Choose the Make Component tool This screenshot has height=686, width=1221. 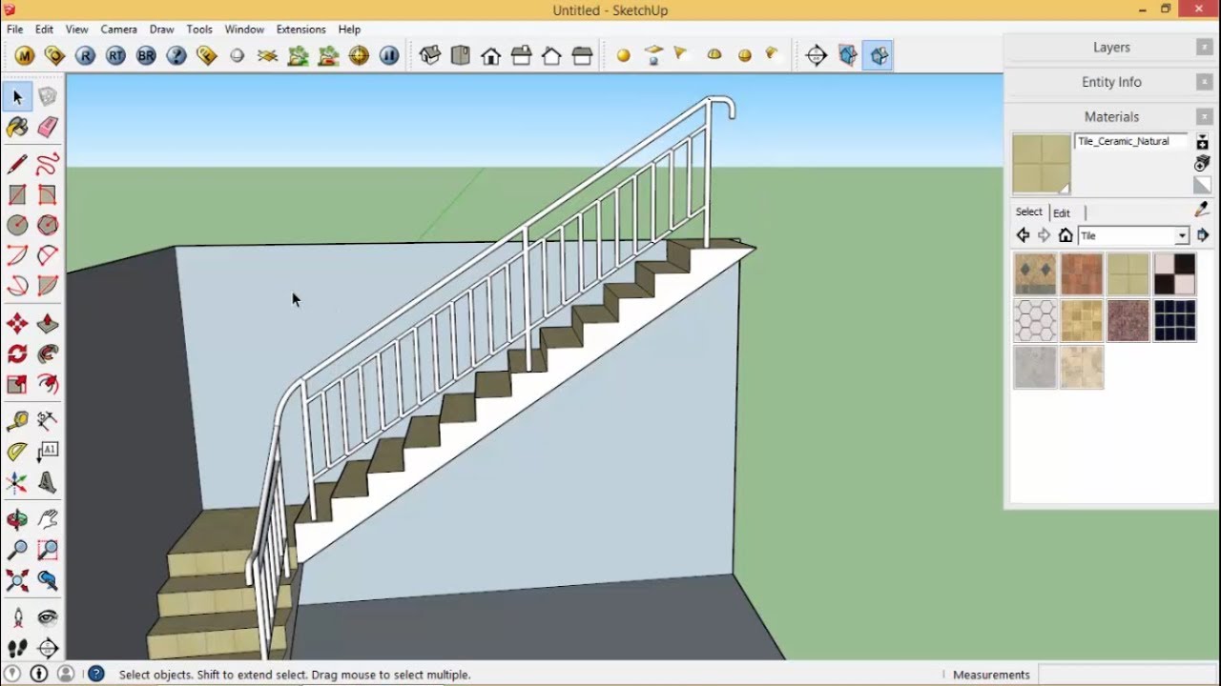[x=48, y=96]
